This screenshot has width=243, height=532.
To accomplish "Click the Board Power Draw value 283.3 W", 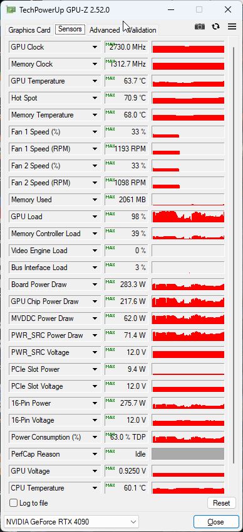I will click(127, 285).
